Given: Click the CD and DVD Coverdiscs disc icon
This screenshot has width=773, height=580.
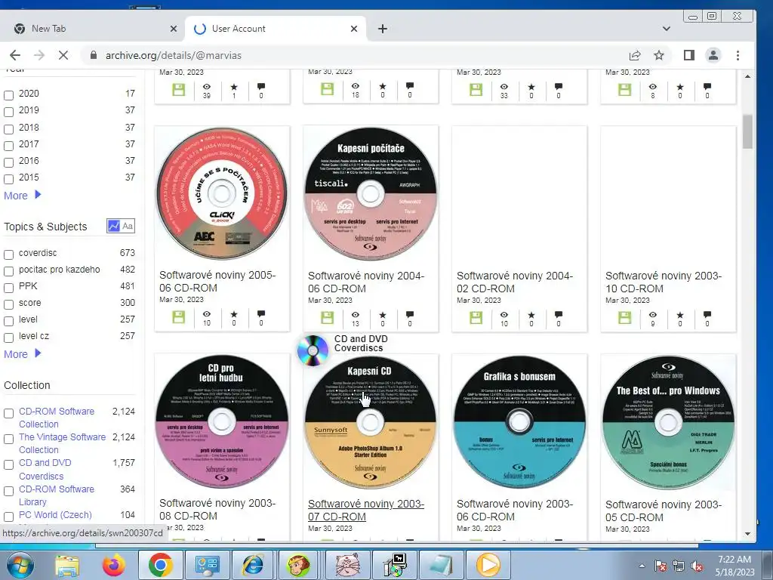Looking at the screenshot, I should tap(313, 350).
